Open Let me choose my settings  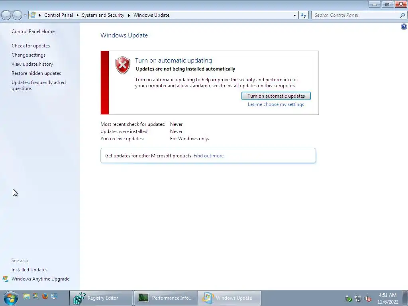point(276,104)
